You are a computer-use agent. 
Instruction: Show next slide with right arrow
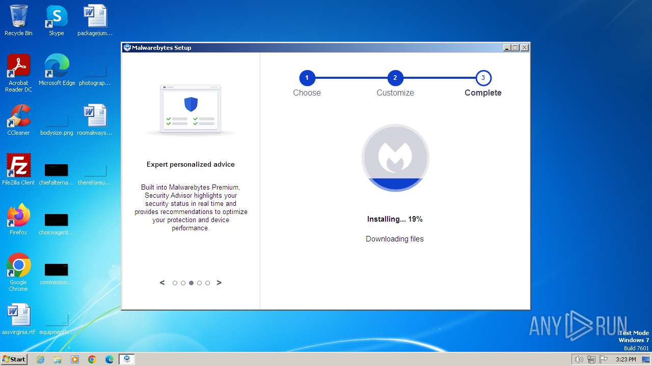click(x=219, y=283)
